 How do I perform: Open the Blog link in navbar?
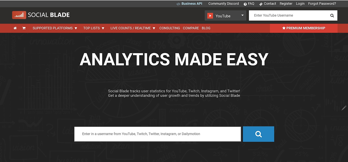pyautogui.click(x=206, y=28)
